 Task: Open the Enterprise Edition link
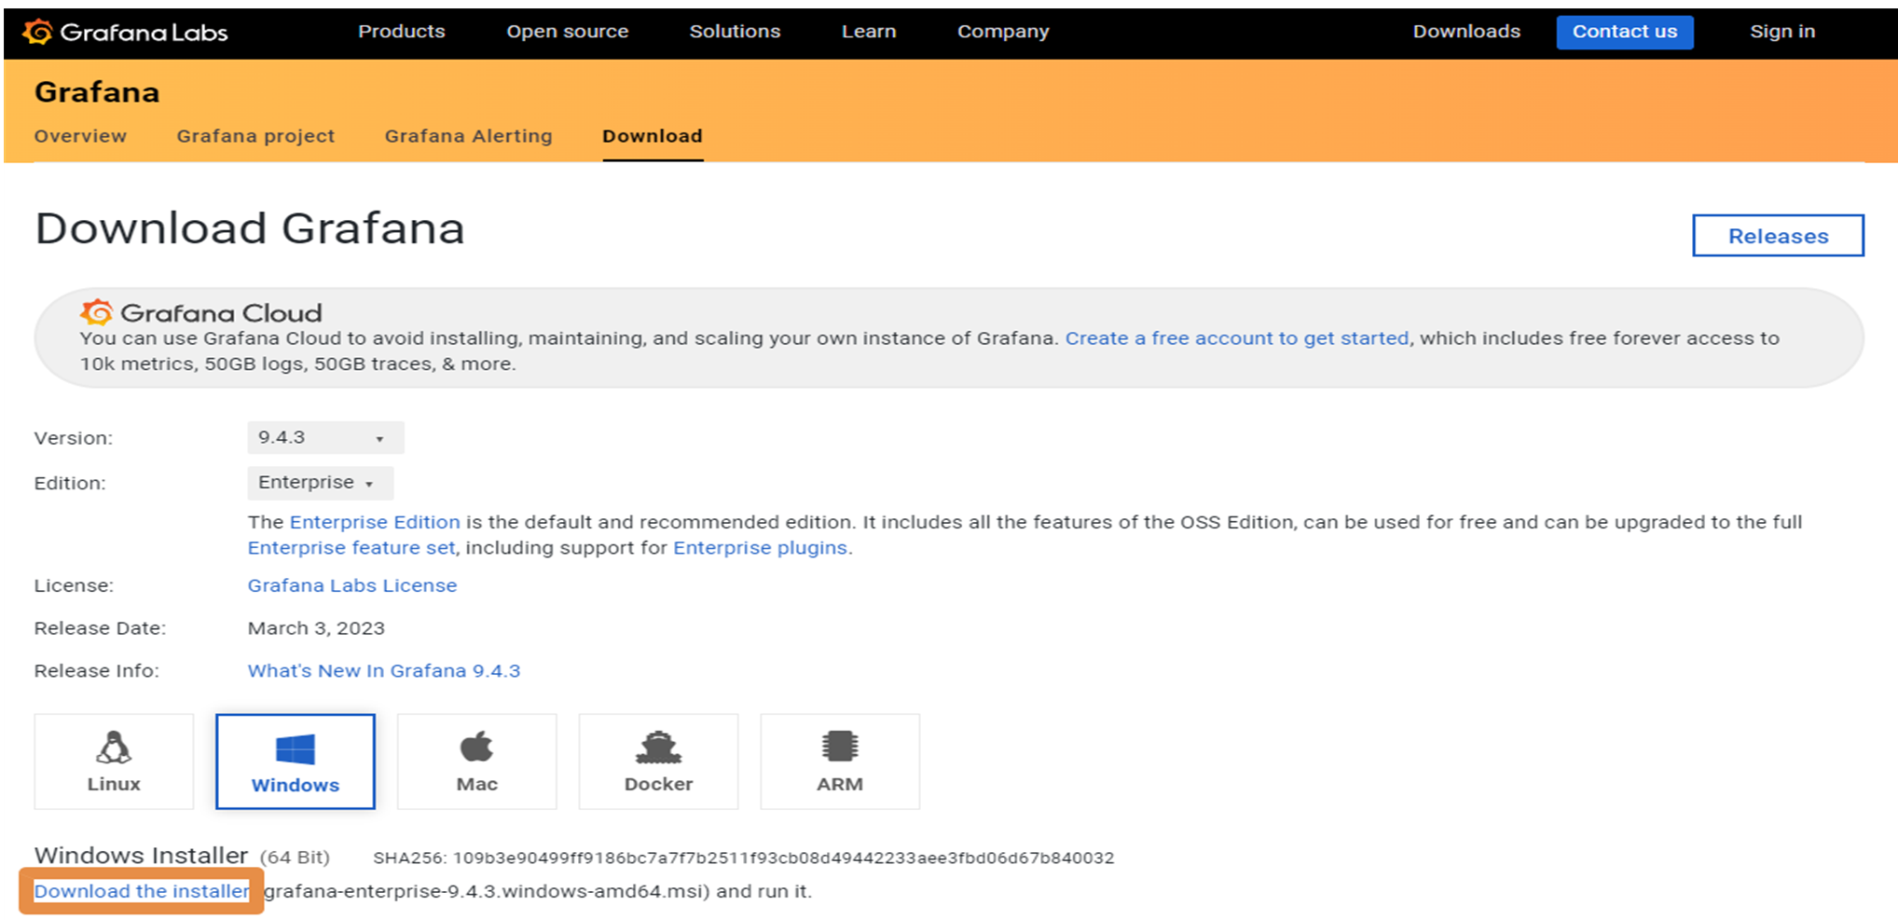coord(375,522)
